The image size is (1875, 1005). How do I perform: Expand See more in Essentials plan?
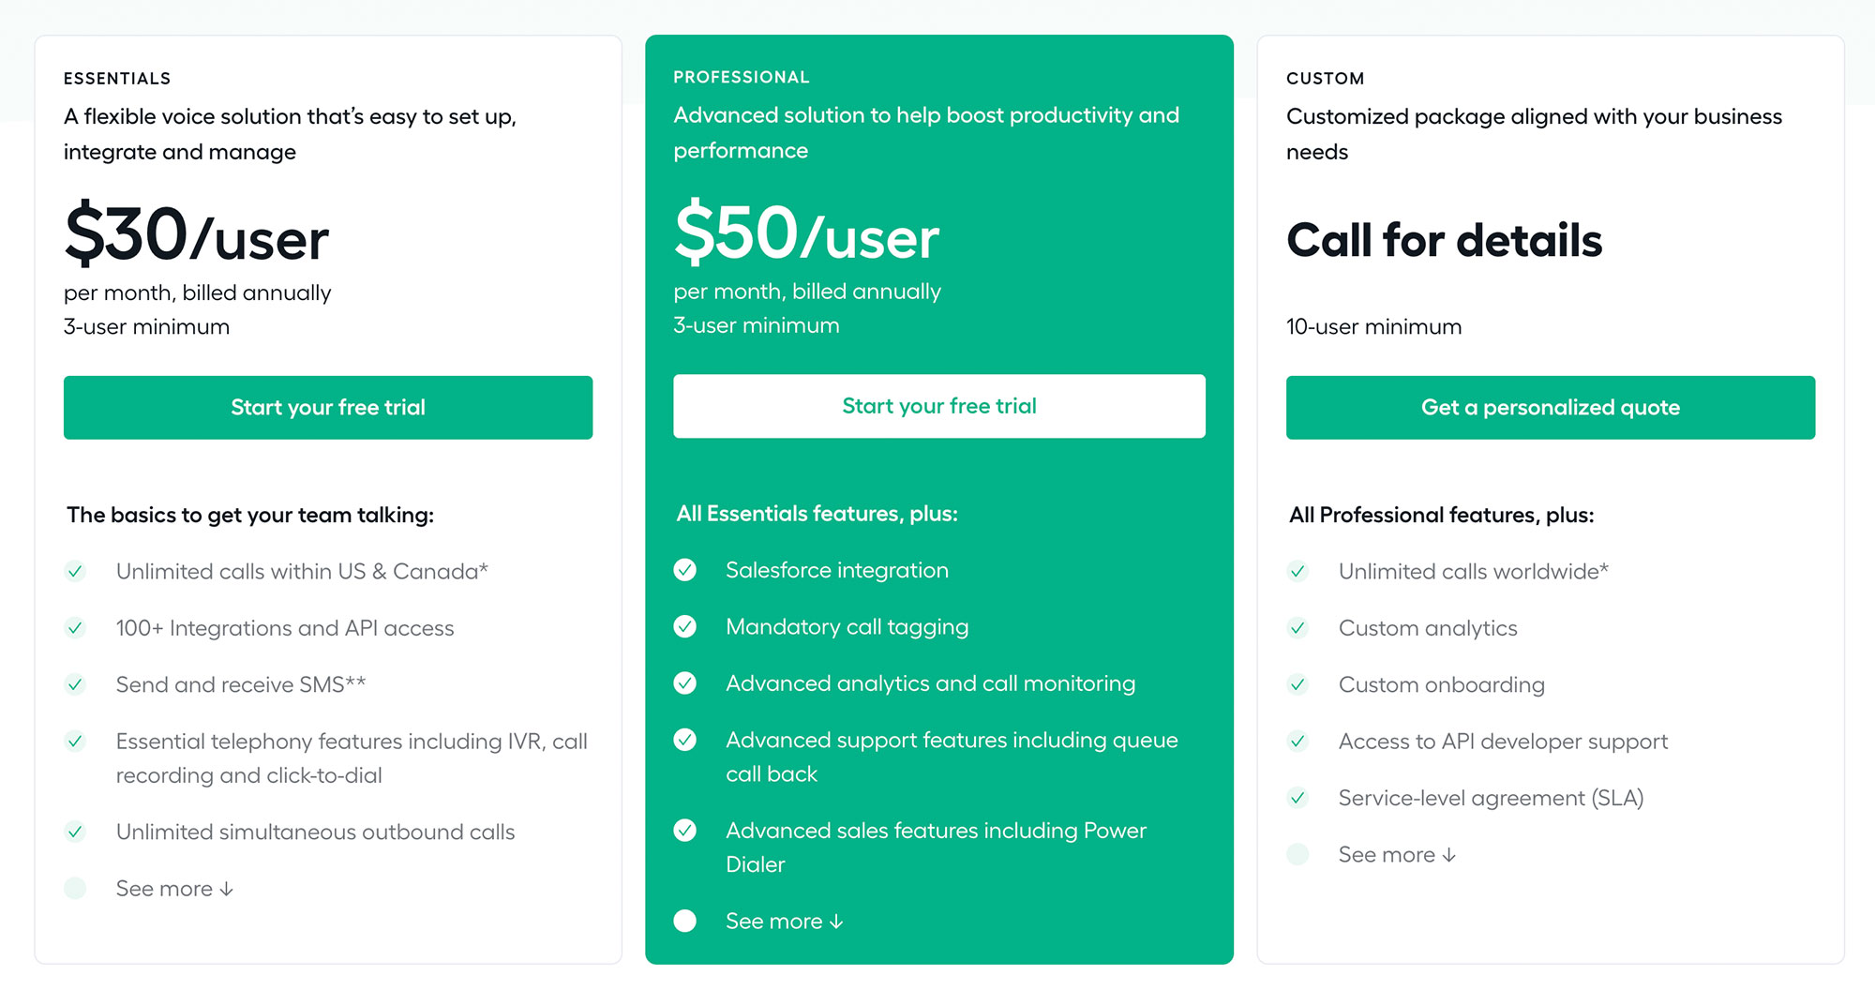click(x=174, y=889)
